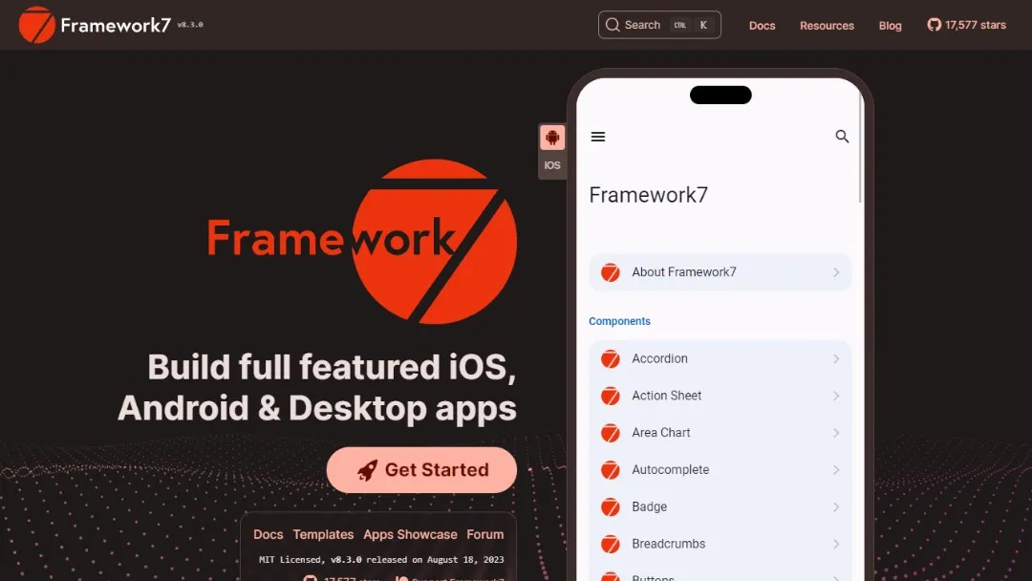Open the hamburger menu in phone demo

click(x=597, y=137)
